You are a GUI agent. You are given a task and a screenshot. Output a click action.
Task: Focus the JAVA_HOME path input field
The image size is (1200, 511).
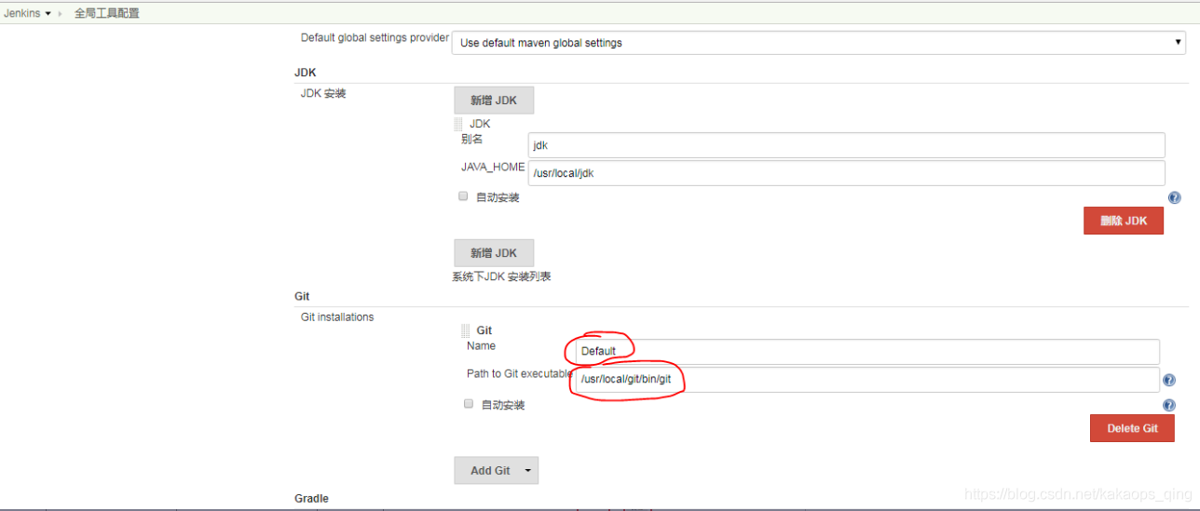(846, 173)
